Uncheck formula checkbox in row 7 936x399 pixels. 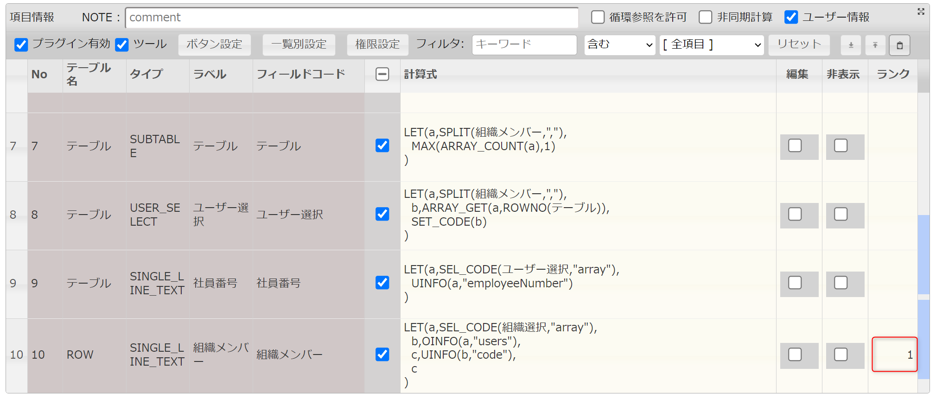click(x=382, y=146)
